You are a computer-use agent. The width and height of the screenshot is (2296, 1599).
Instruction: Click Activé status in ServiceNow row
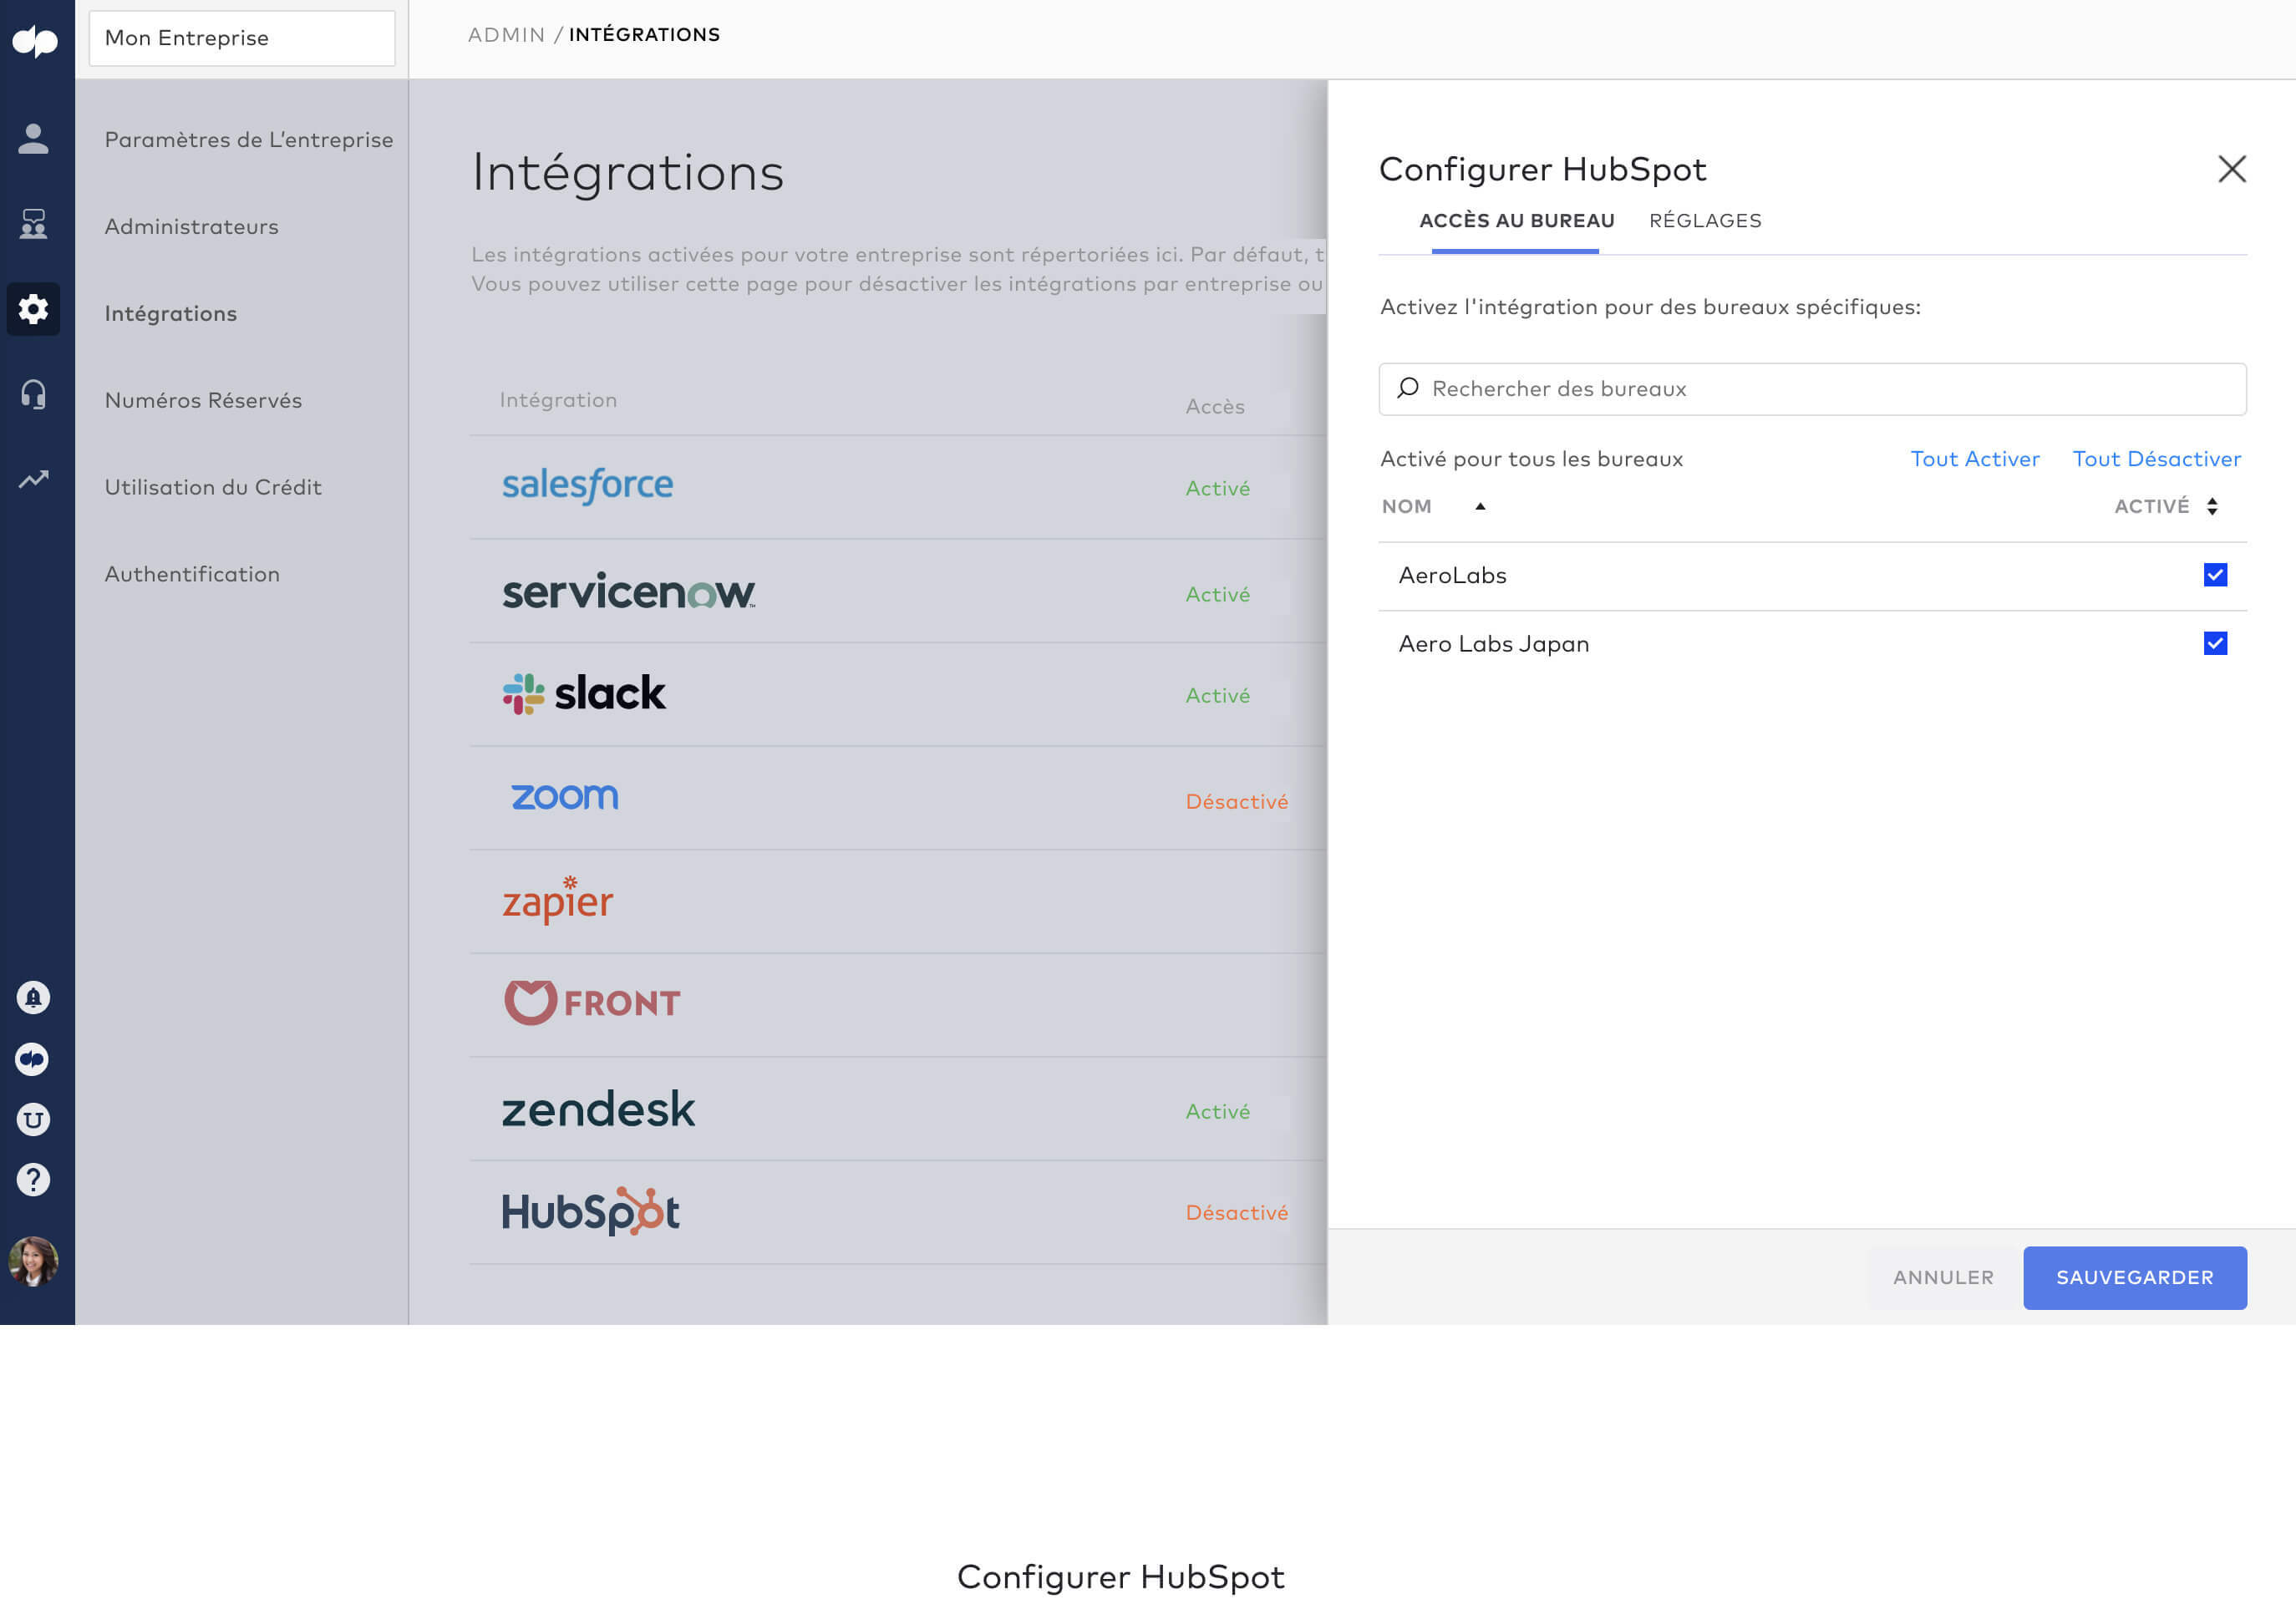1217,594
